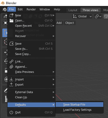Switch to the Three views workspace tab

tap(90, 10)
